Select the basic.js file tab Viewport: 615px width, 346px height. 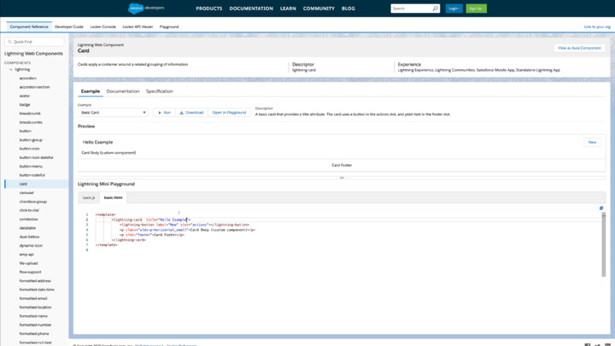tap(89, 197)
